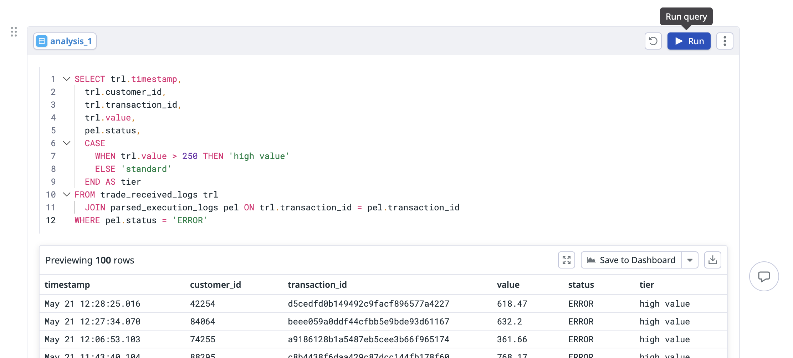This screenshot has width=793, height=358.
Task: Collapse the CASE block at line 6
Action: tap(67, 143)
